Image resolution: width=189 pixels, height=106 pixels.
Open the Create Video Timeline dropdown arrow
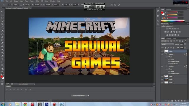click(88, 96)
